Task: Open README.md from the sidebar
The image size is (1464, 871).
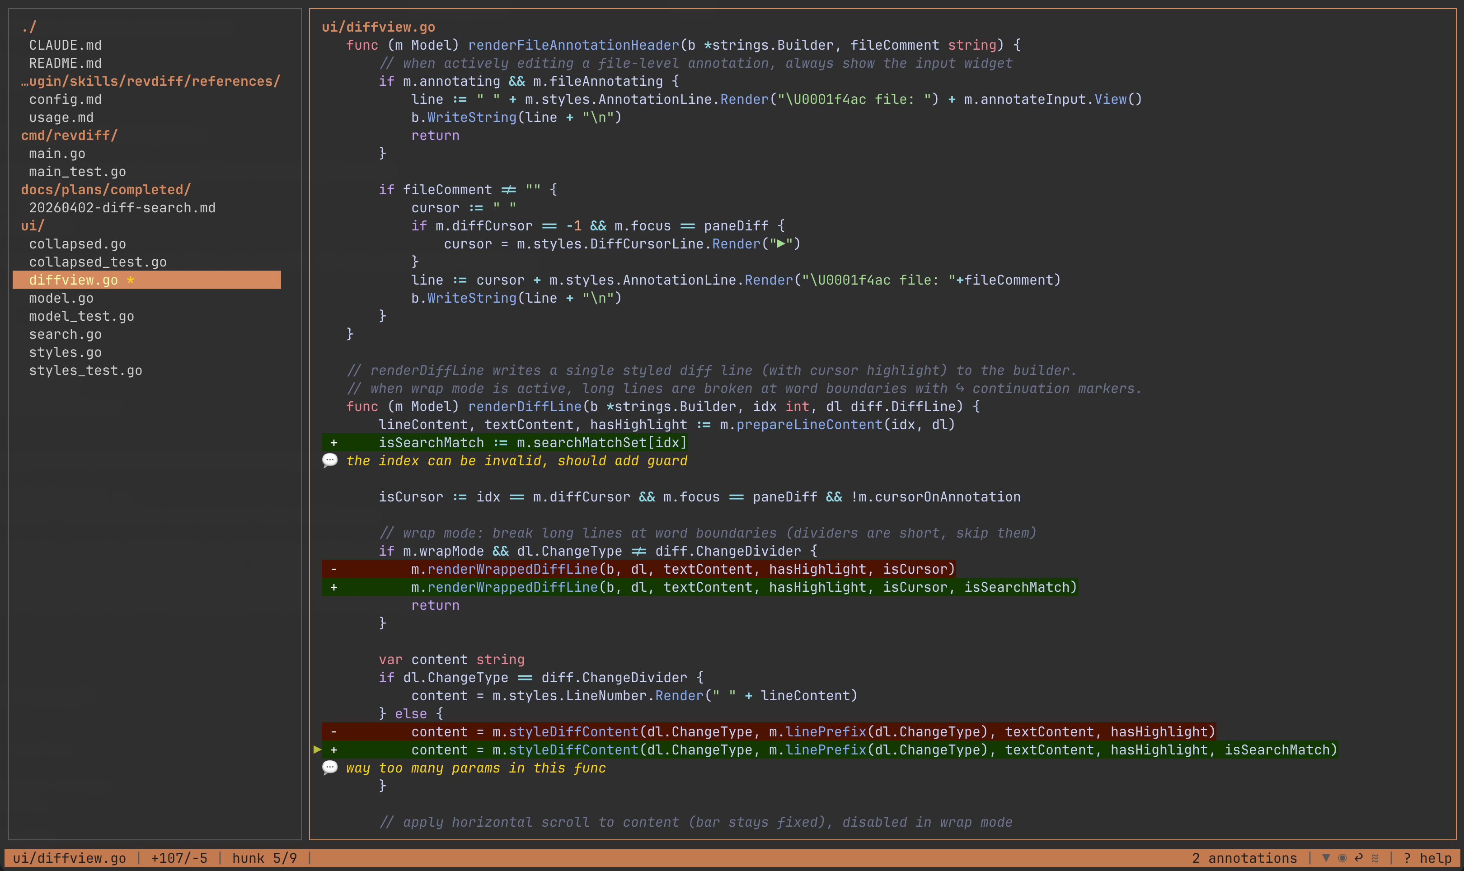Action: pos(65,63)
